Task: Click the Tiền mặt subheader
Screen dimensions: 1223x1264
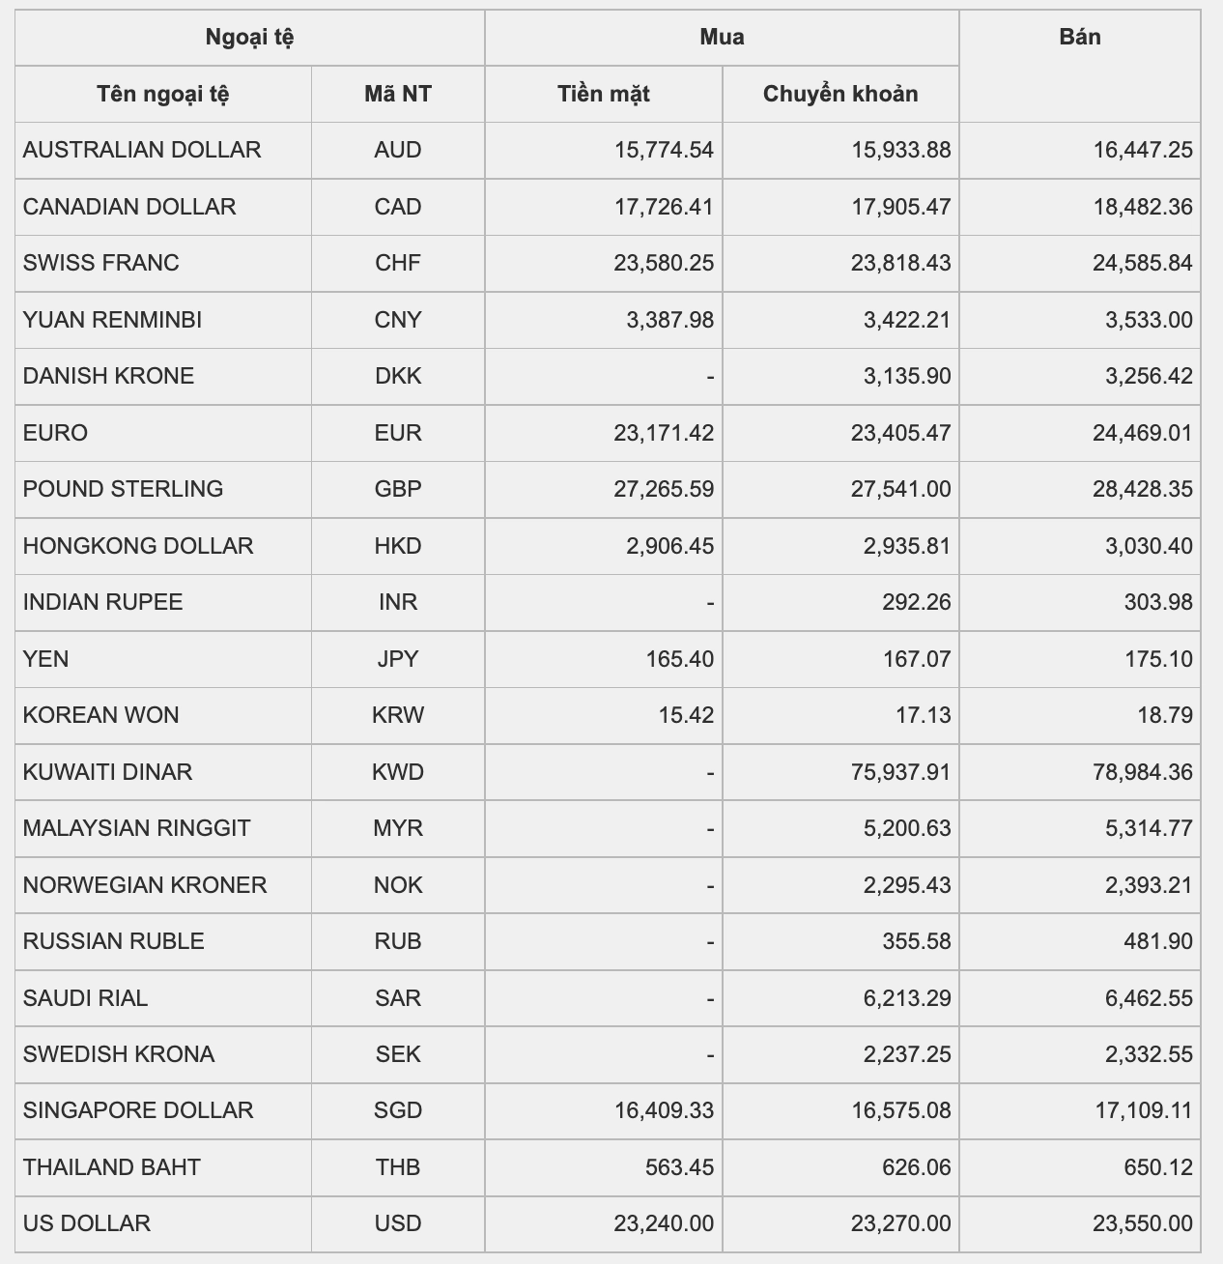Action: [604, 94]
